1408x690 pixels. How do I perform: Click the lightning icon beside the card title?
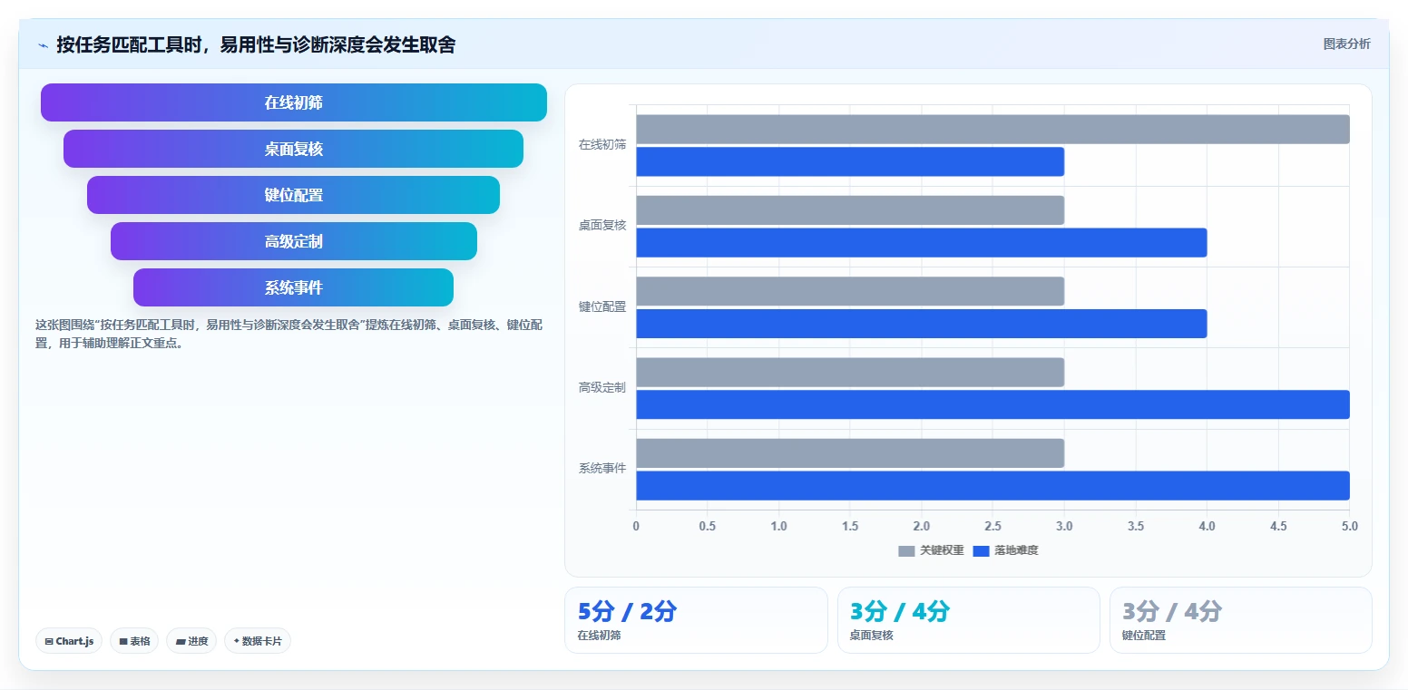(43, 45)
